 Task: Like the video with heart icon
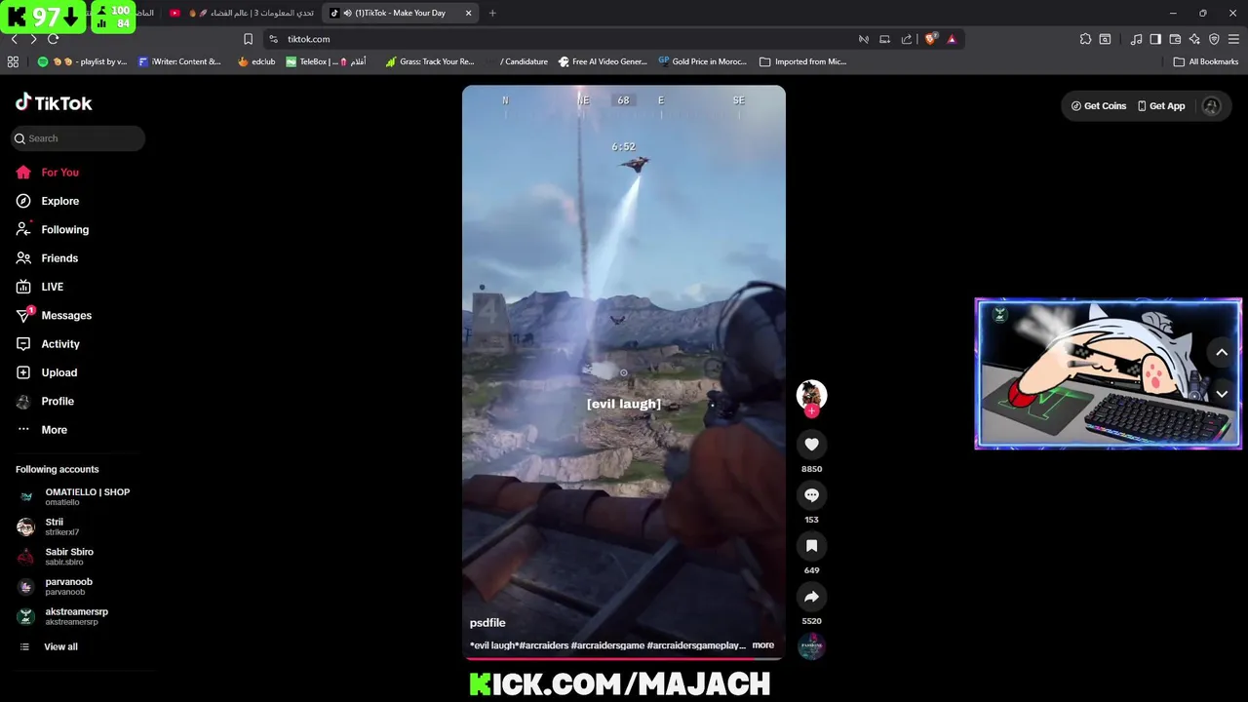click(811, 445)
